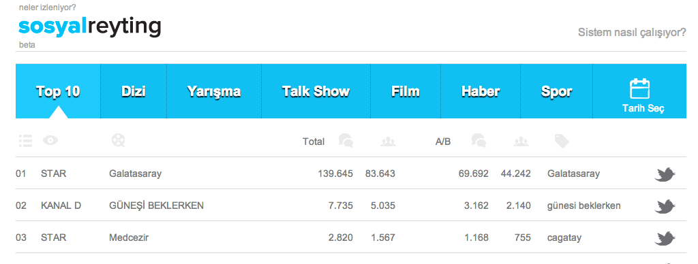The width and height of the screenshot is (698, 264).
Task: Click the list ranking icon in table header
Action: point(26,141)
